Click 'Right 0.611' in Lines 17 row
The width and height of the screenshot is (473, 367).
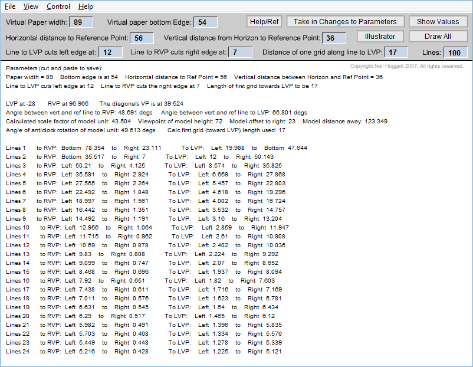(132, 290)
